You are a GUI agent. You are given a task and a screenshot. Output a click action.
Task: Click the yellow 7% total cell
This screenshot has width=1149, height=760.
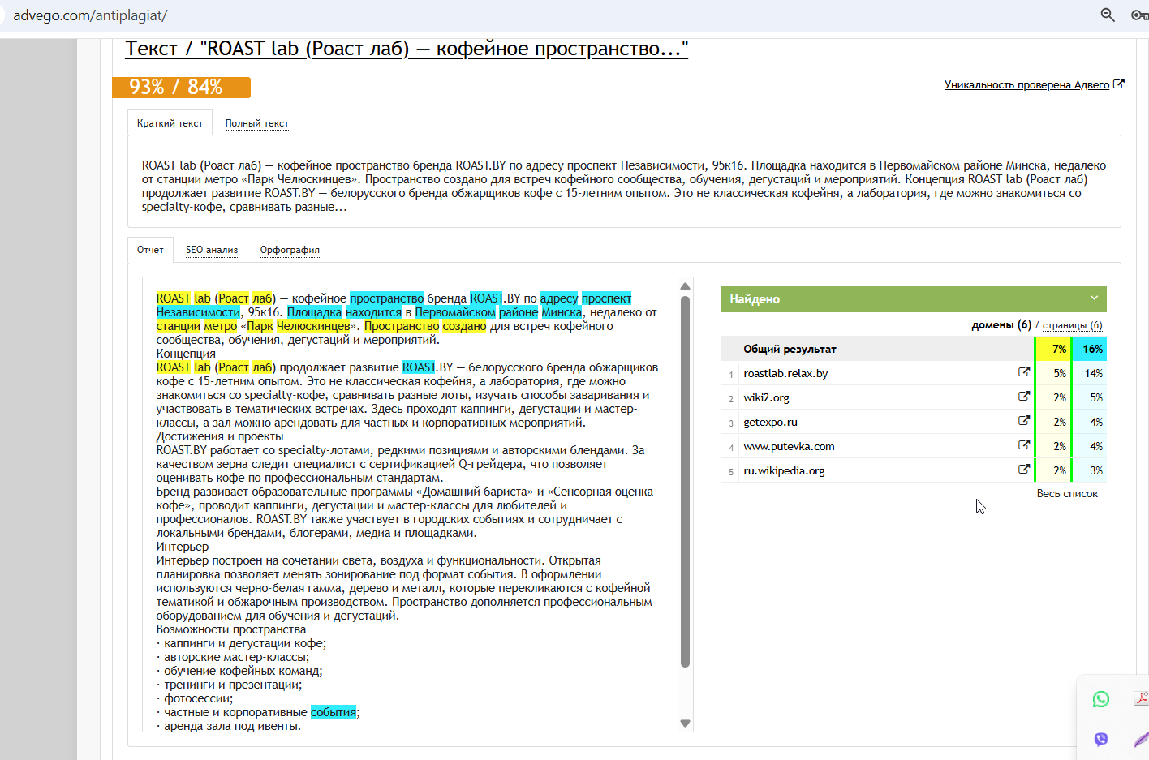pyautogui.click(x=1052, y=349)
